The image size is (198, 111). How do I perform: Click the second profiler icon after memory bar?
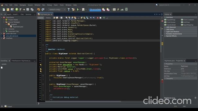[x=108, y=10]
